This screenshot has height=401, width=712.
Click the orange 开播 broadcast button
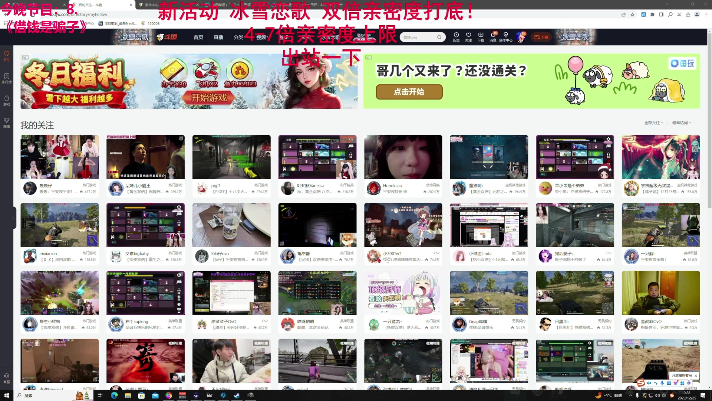541,37
